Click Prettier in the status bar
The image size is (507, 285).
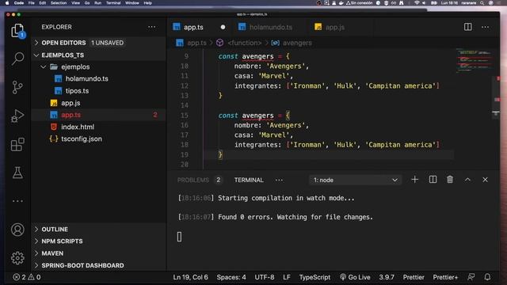(414, 277)
